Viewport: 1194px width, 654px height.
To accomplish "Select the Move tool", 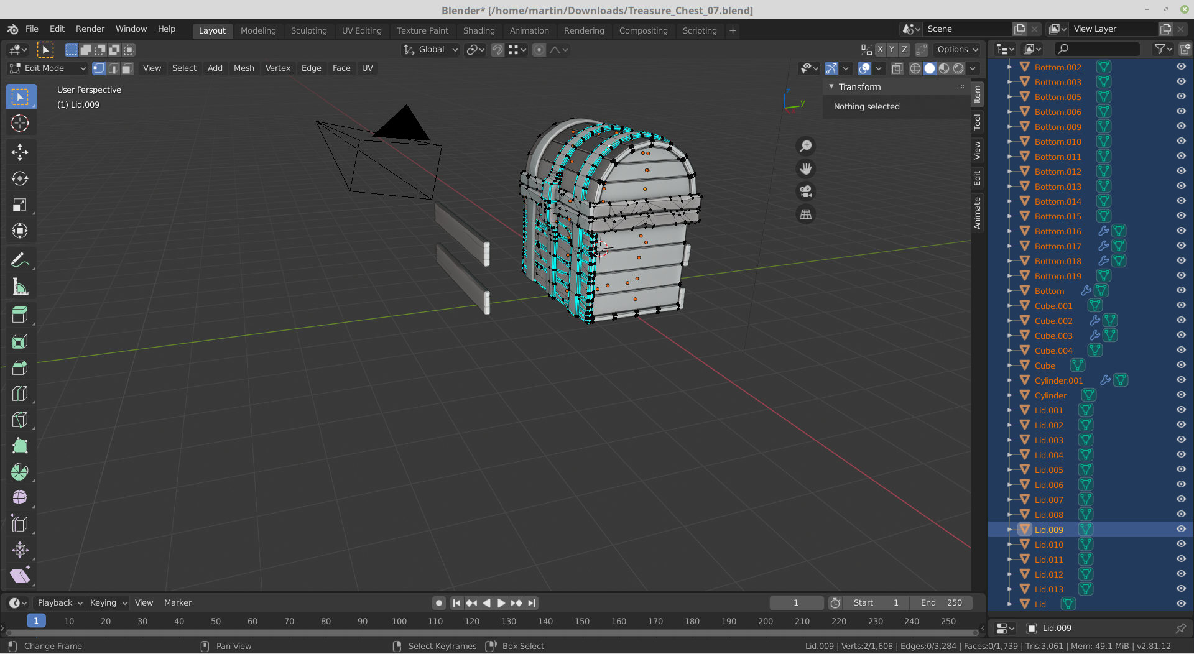I will coord(20,152).
